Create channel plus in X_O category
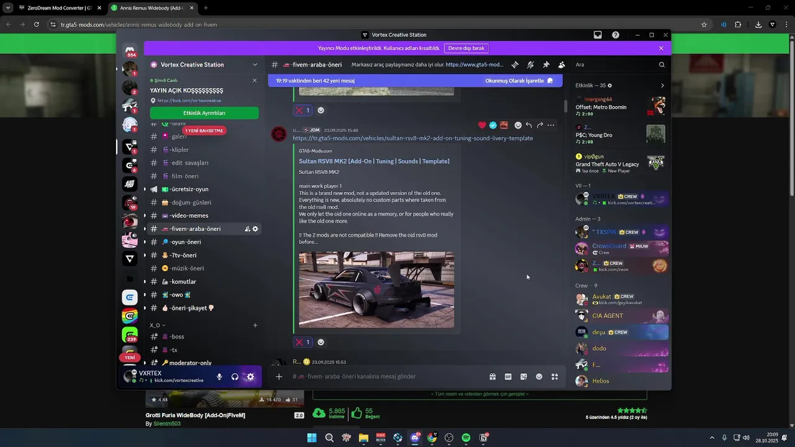 click(255, 325)
